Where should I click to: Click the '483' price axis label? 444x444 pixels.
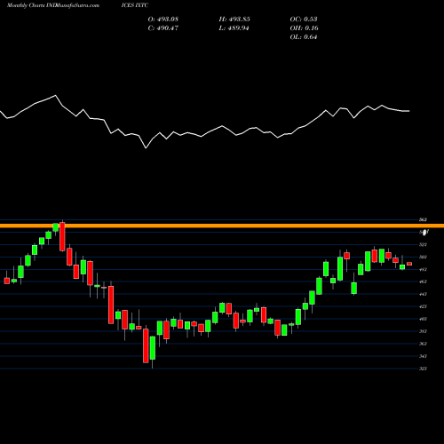(x=423, y=269)
